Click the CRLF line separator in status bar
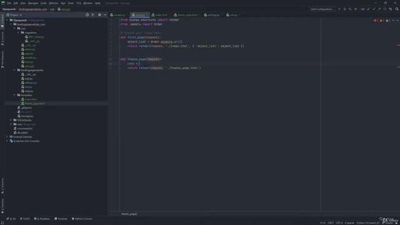400x225 pixels. pyautogui.click(x=331, y=223)
